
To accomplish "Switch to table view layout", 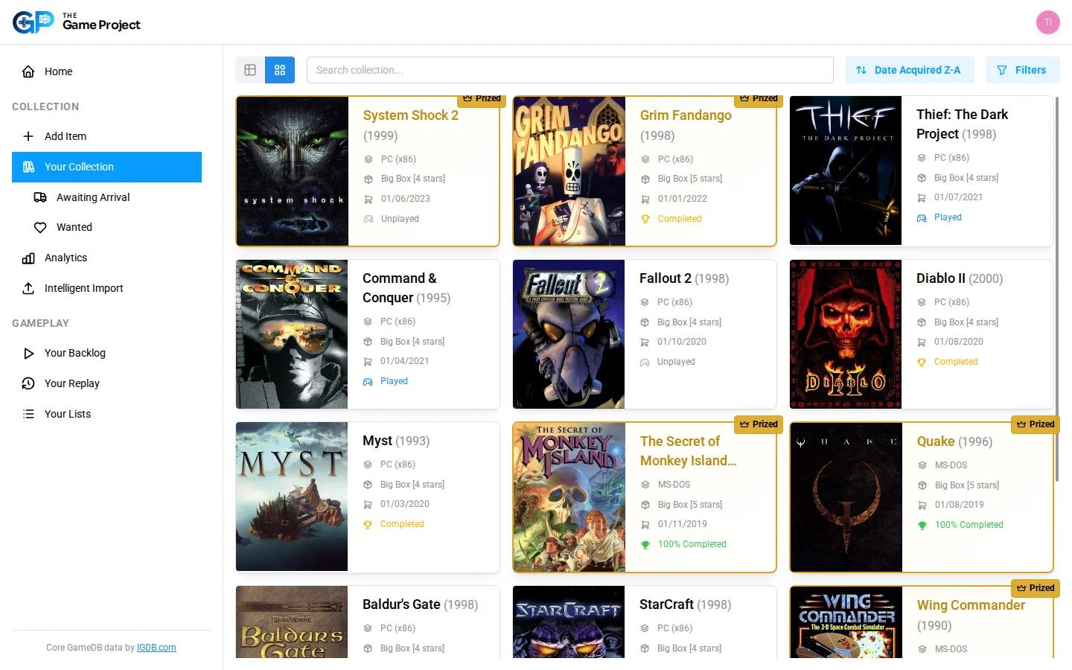I will (250, 70).
